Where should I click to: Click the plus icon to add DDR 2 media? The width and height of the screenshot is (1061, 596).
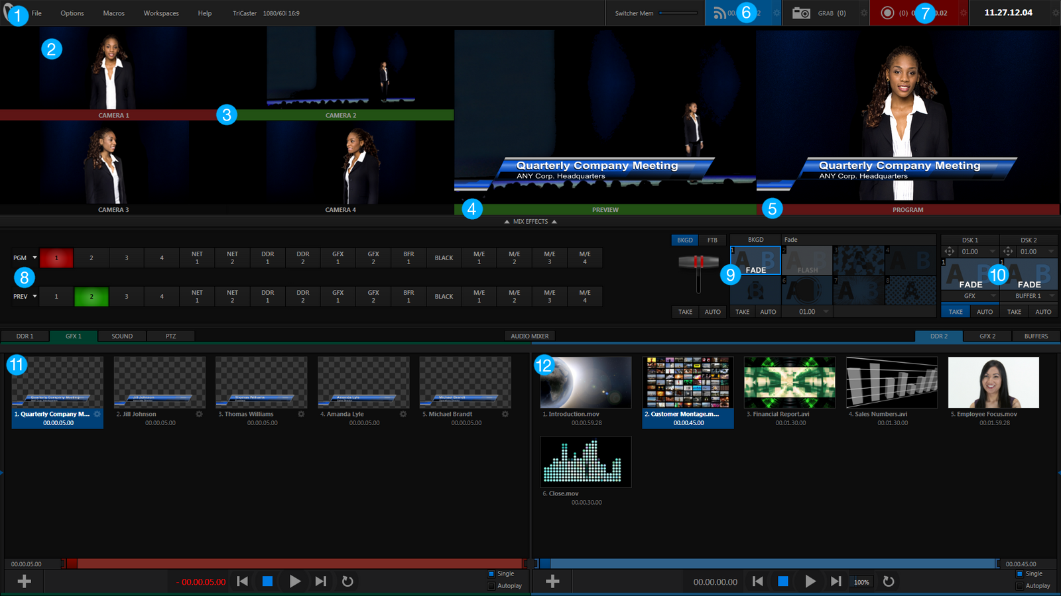(x=552, y=581)
